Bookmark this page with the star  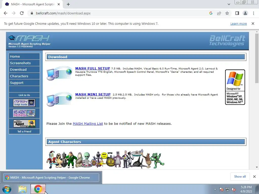227,13
